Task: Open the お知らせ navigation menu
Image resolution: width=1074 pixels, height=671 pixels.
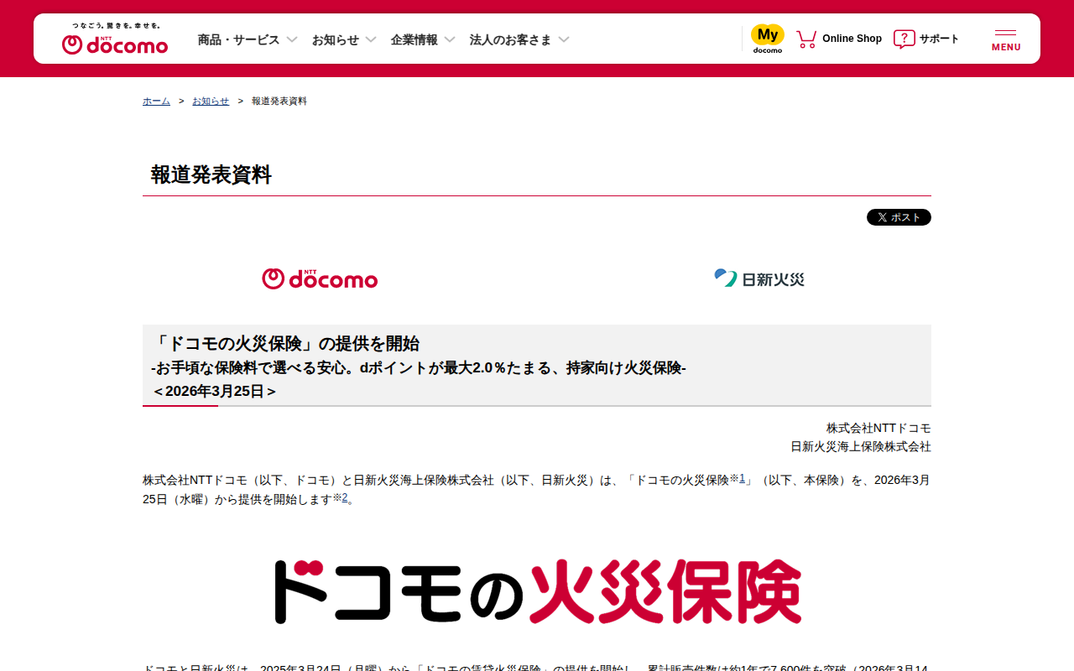Action: pos(336,39)
